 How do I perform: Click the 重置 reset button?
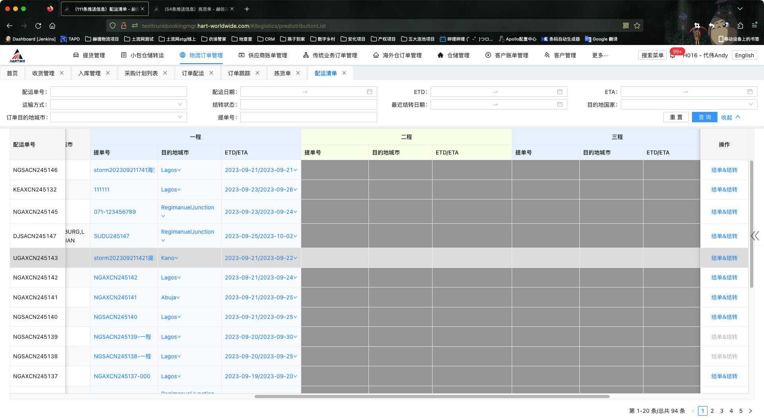(x=676, y=117)
